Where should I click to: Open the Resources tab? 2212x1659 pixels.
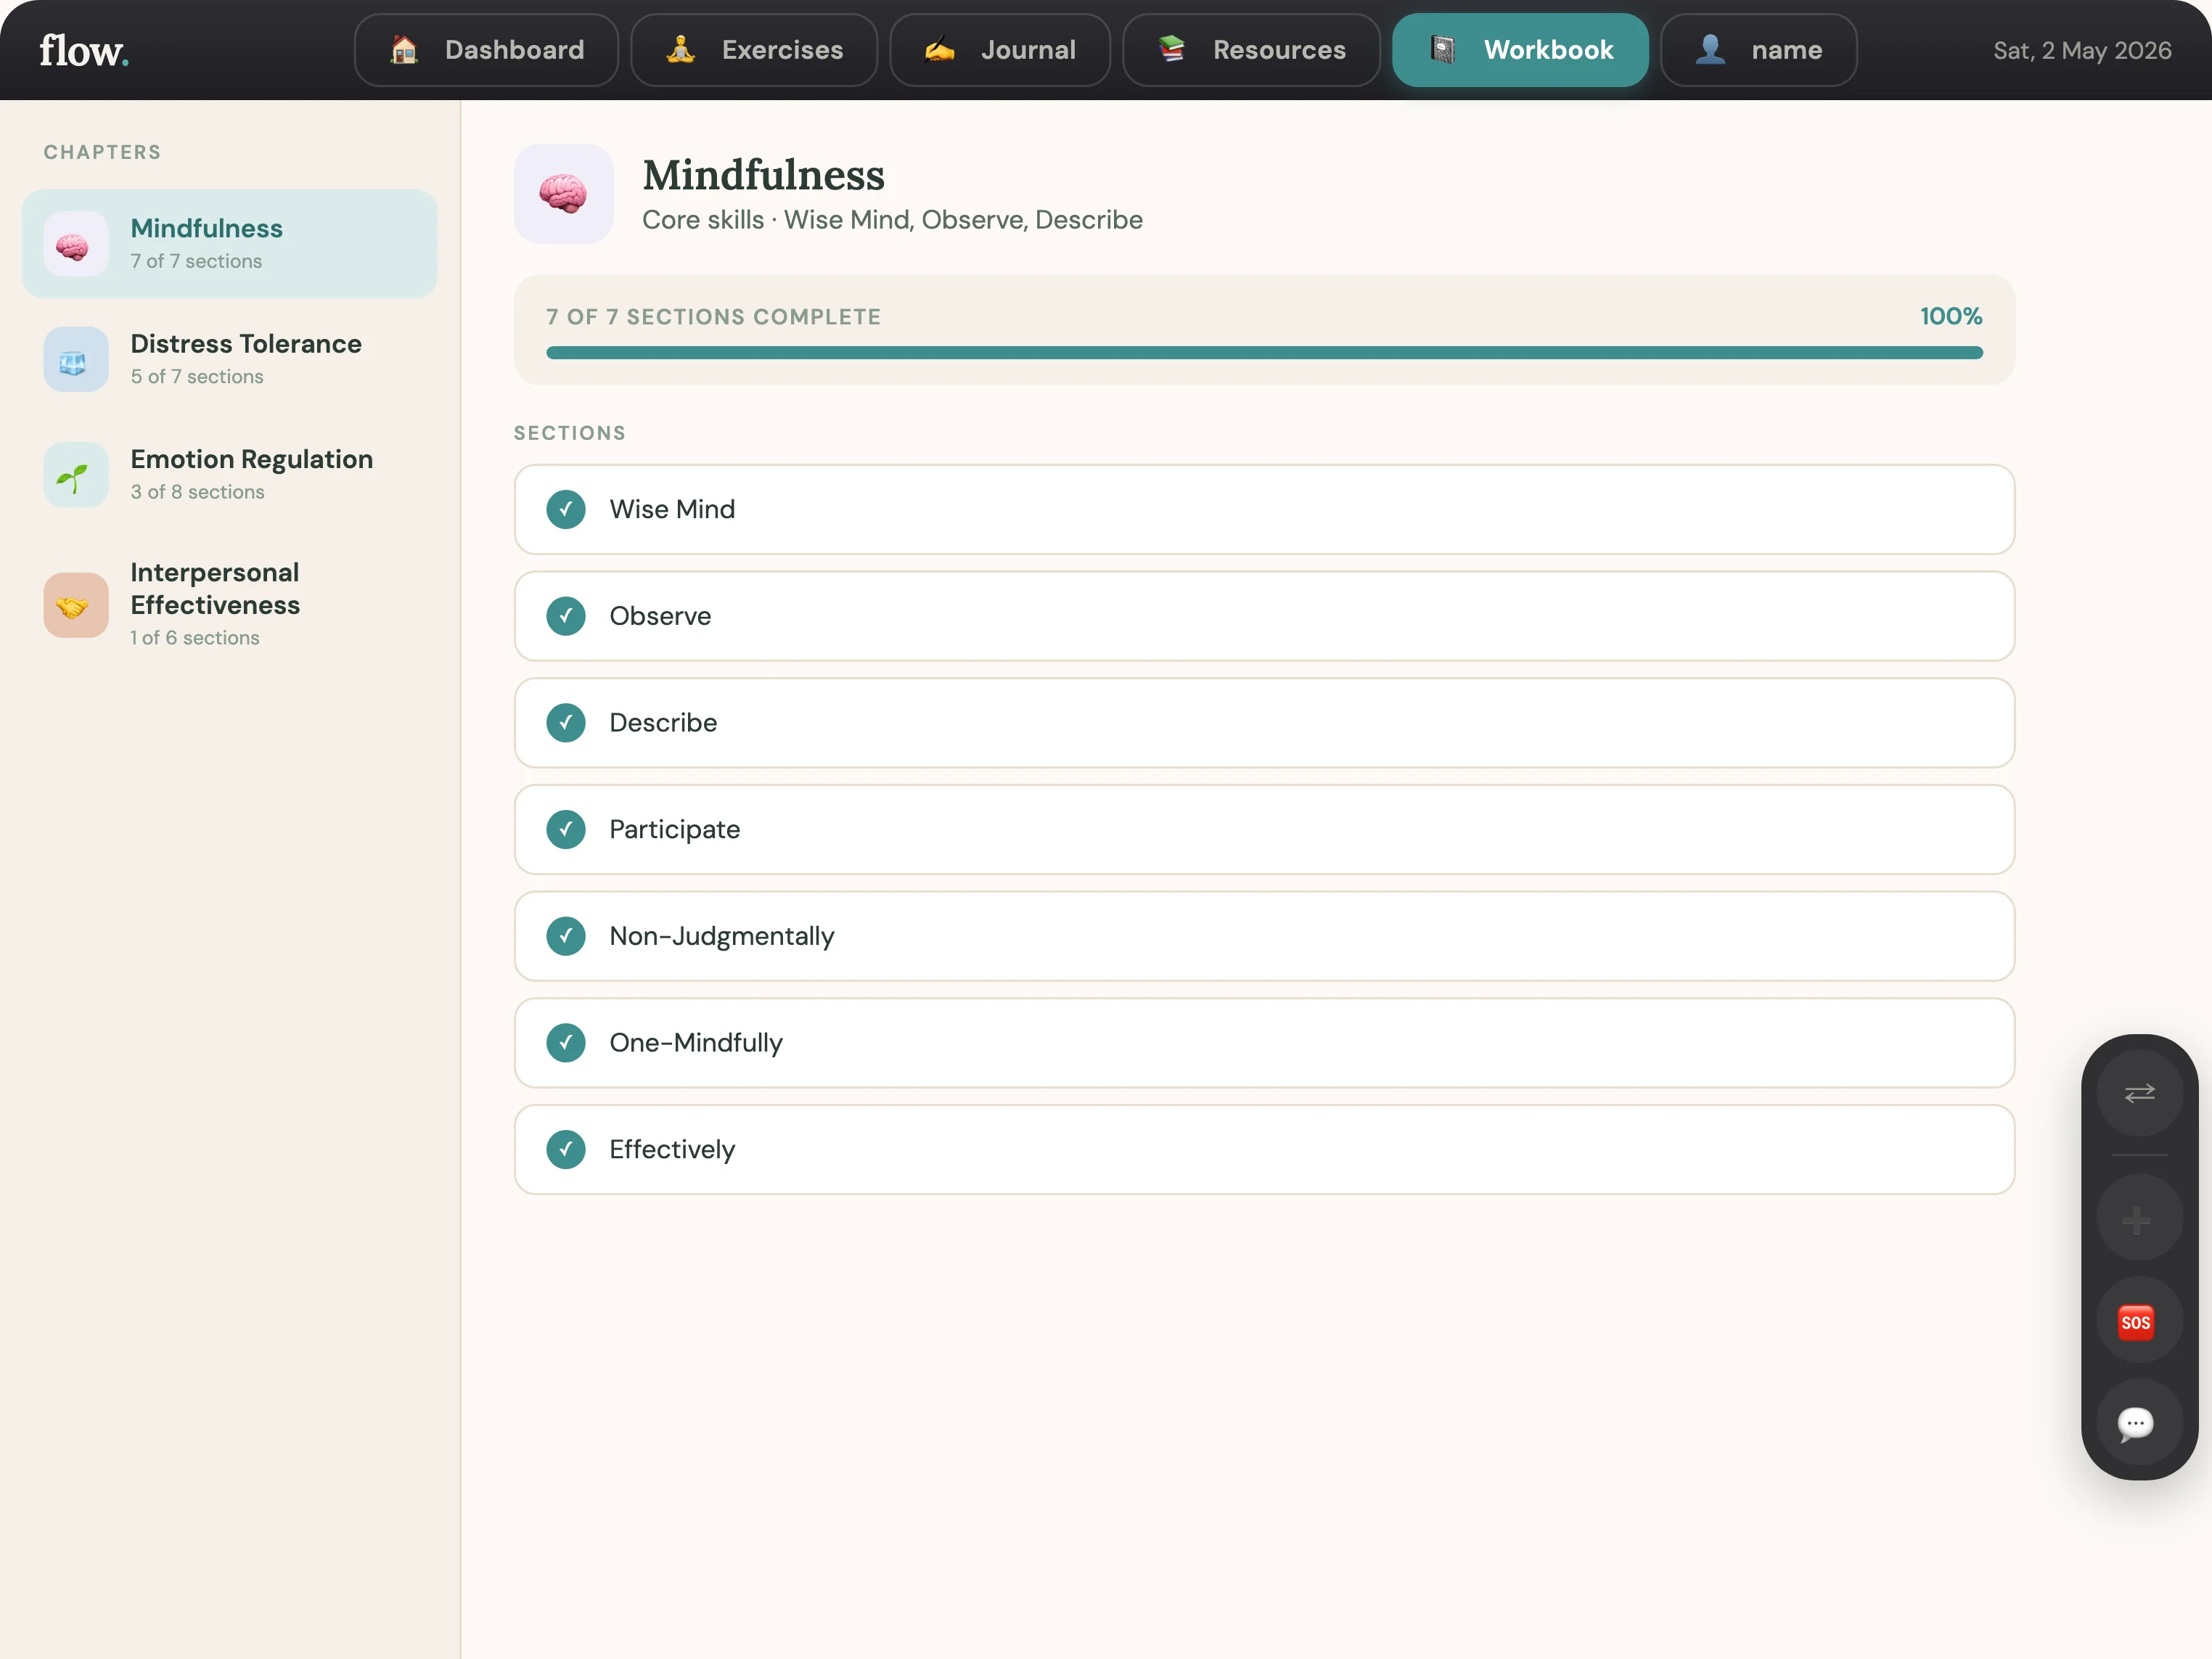[1251, 50]
